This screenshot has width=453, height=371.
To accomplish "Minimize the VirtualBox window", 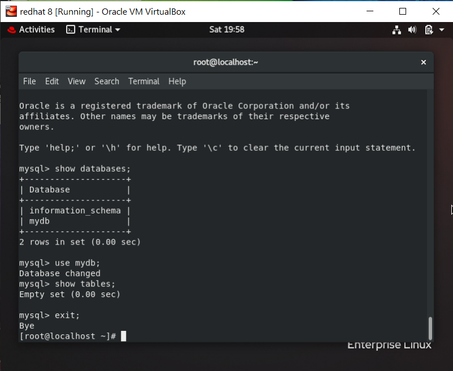I will point(370,11).
